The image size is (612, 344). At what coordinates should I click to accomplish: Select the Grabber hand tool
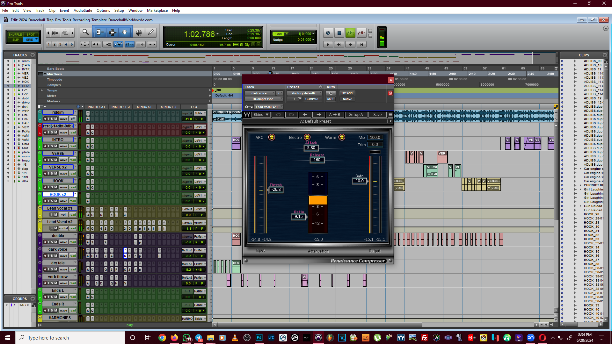(125, 32)
